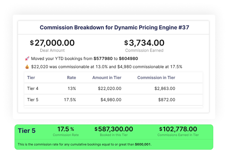The image size is (228, 150).
Task: Click the 17.5 % value in the green banner
Action: point(66,129)
